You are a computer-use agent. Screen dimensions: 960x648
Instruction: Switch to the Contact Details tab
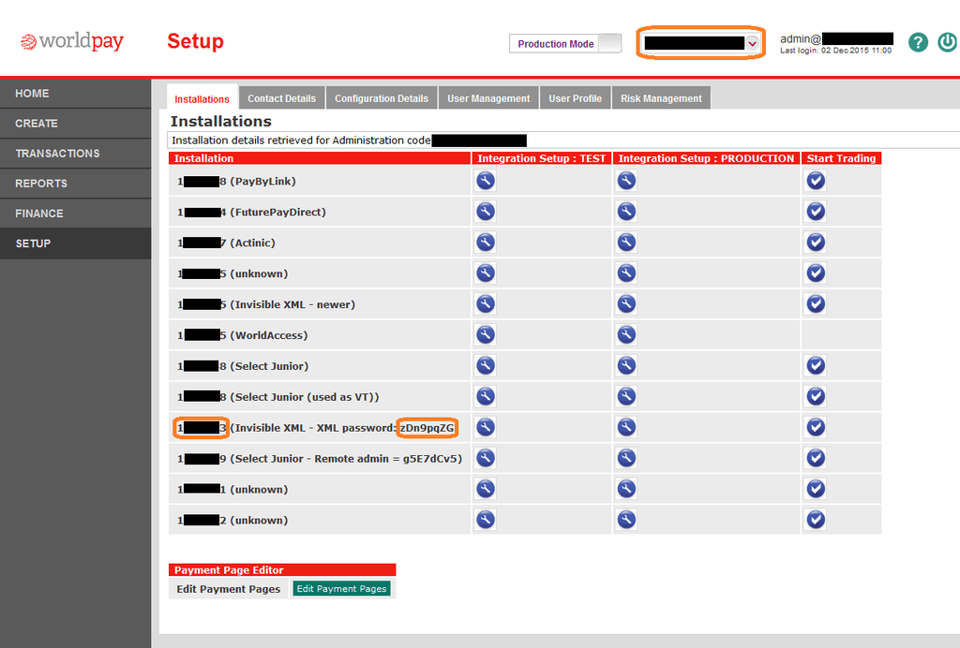[x=281, y=98]
